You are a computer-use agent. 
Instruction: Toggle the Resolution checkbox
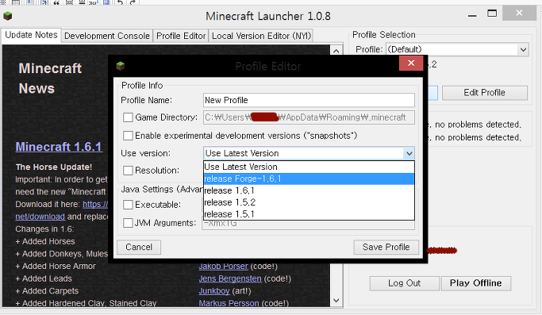(128, 171)
